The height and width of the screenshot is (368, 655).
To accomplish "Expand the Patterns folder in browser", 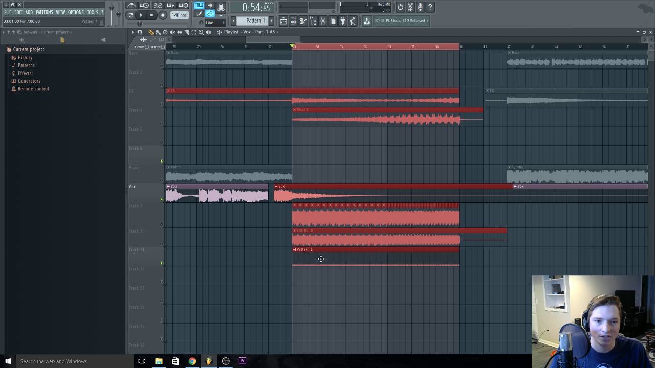I will (x=26, y=65).
